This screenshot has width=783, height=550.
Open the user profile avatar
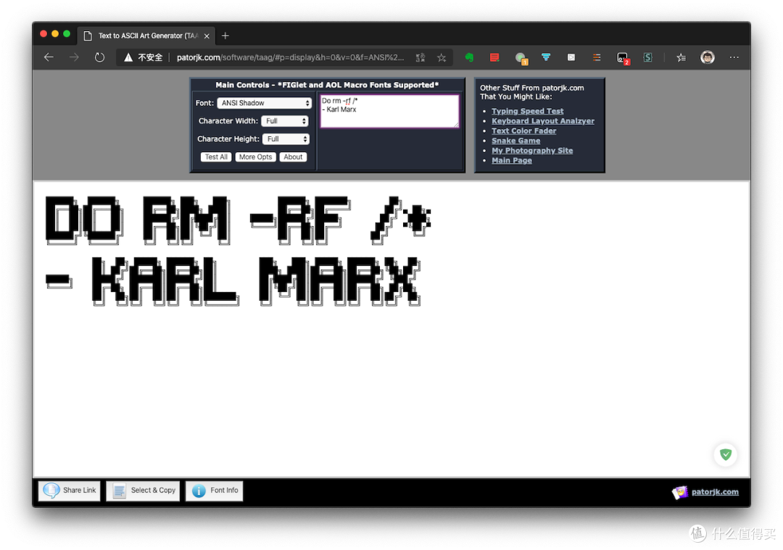coord(707,57)
